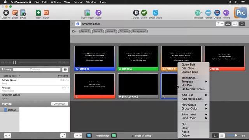This screenshot has width=249, height=140.
Task: Switch to slide table view icon
Action: (x=222, y=135)
